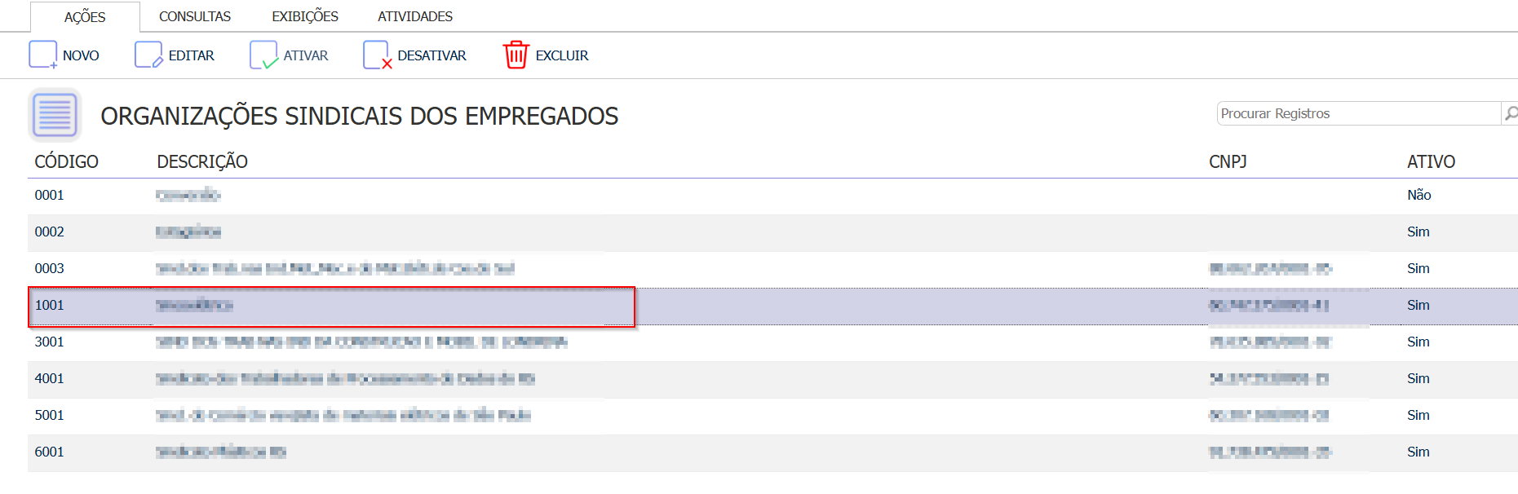
Task: Click the red EXCLUIR trash icon
Action: [x=516, y=55]
